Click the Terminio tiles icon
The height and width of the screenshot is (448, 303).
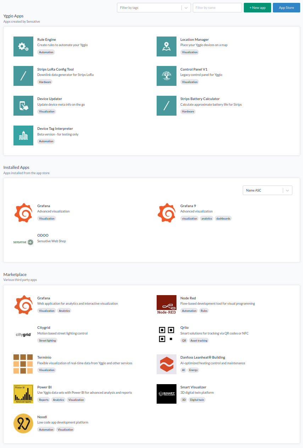[x=23, y=364]
